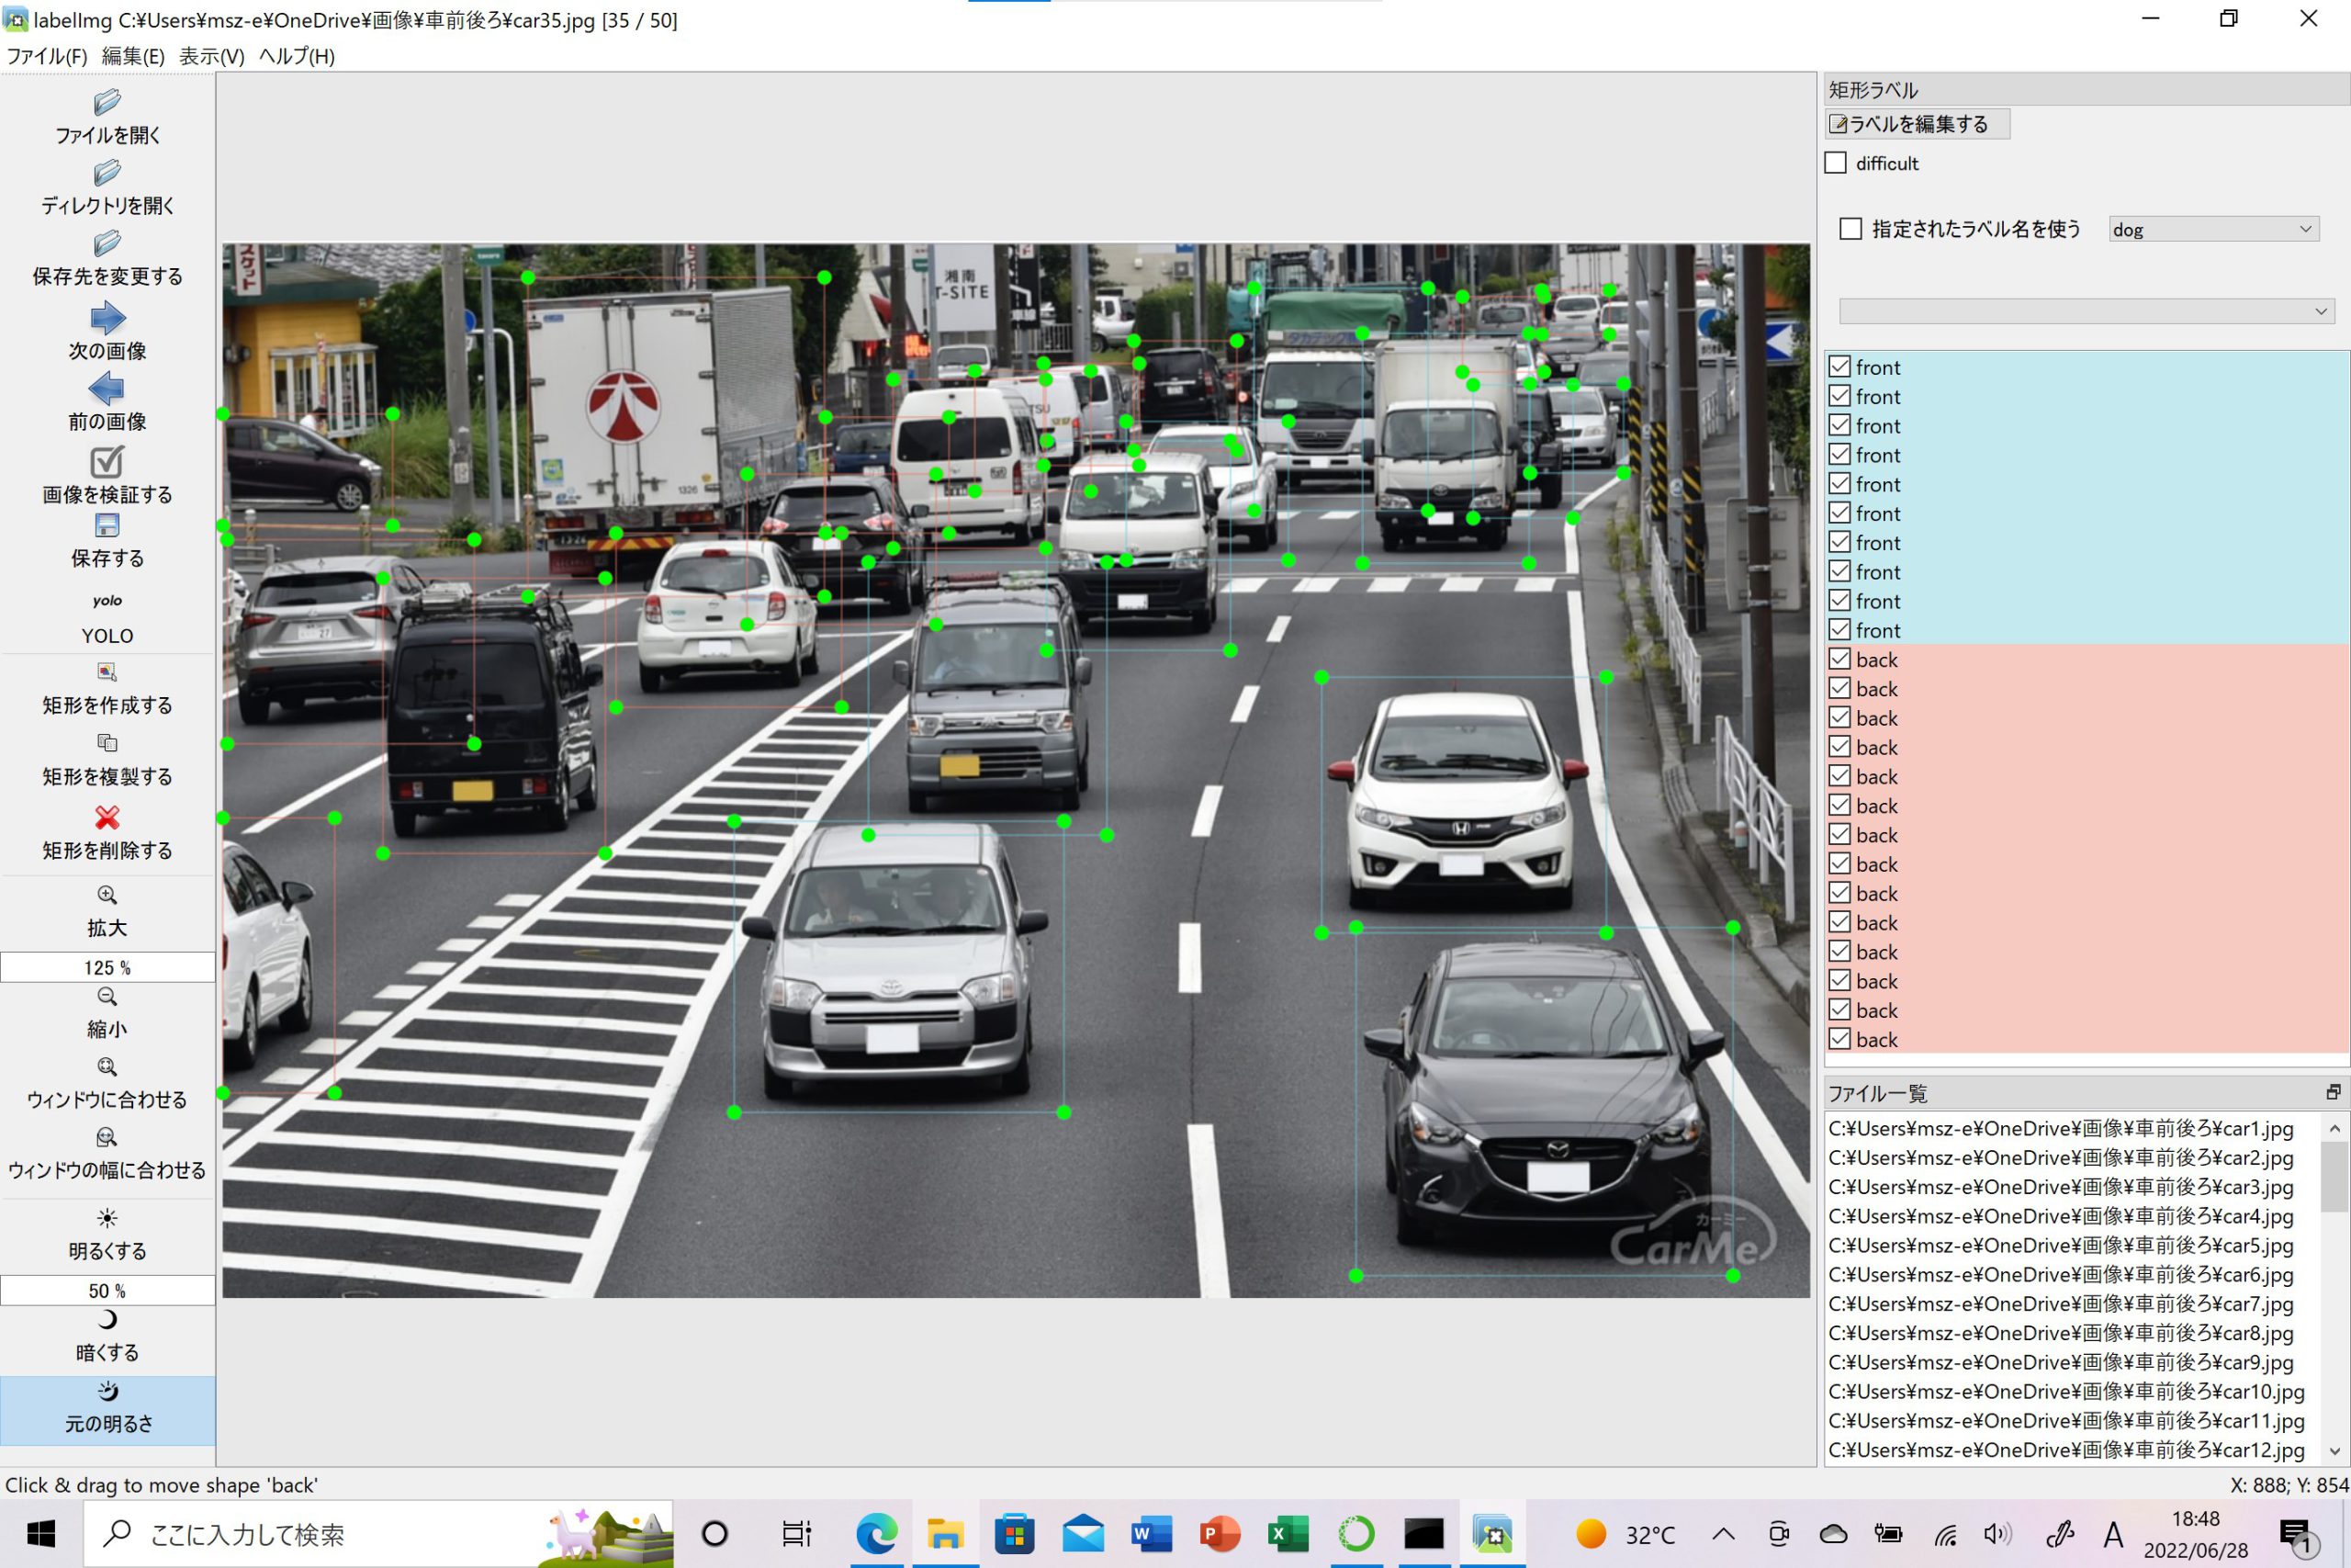Open the ファイル(F) menu

(47, 56)
